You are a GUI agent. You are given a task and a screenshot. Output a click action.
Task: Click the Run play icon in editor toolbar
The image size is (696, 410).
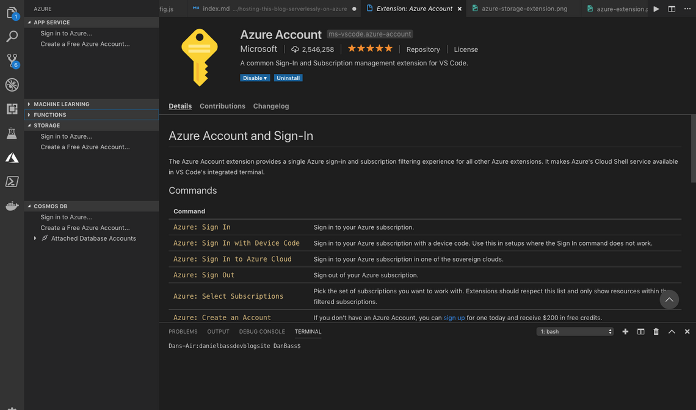tap(656, 9)
